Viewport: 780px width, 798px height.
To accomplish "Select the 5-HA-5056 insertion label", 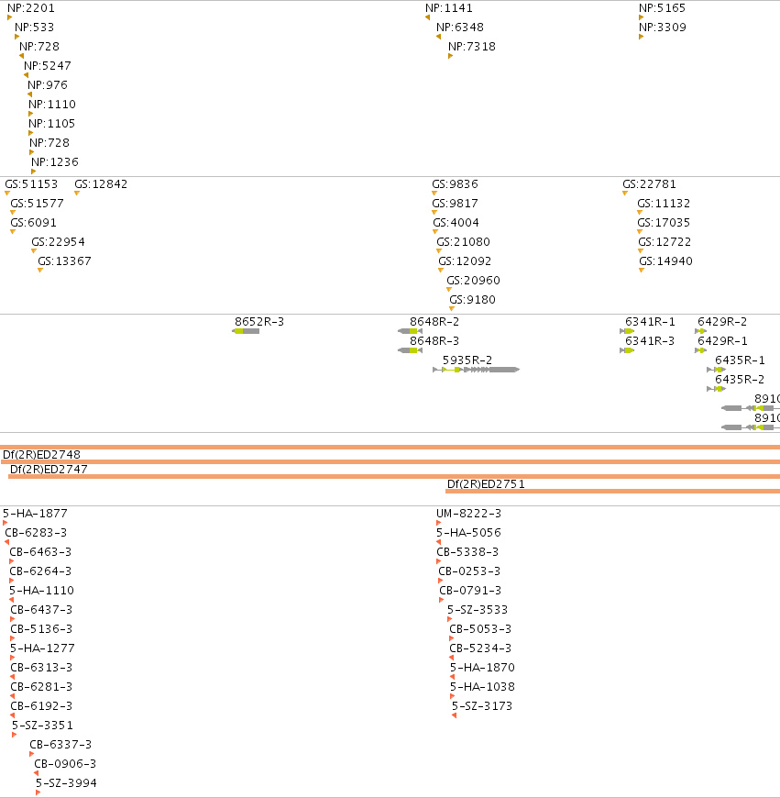I will [x=468, y=533].
